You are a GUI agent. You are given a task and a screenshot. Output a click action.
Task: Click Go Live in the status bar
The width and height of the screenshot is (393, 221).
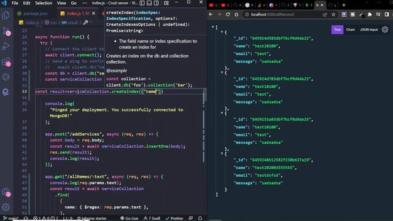coord(130,219)
